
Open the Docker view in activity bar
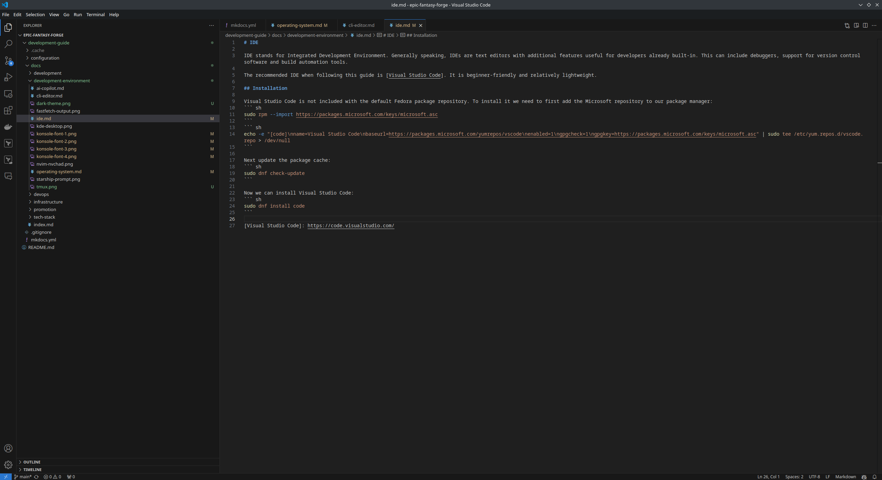[x=8, y=127]
